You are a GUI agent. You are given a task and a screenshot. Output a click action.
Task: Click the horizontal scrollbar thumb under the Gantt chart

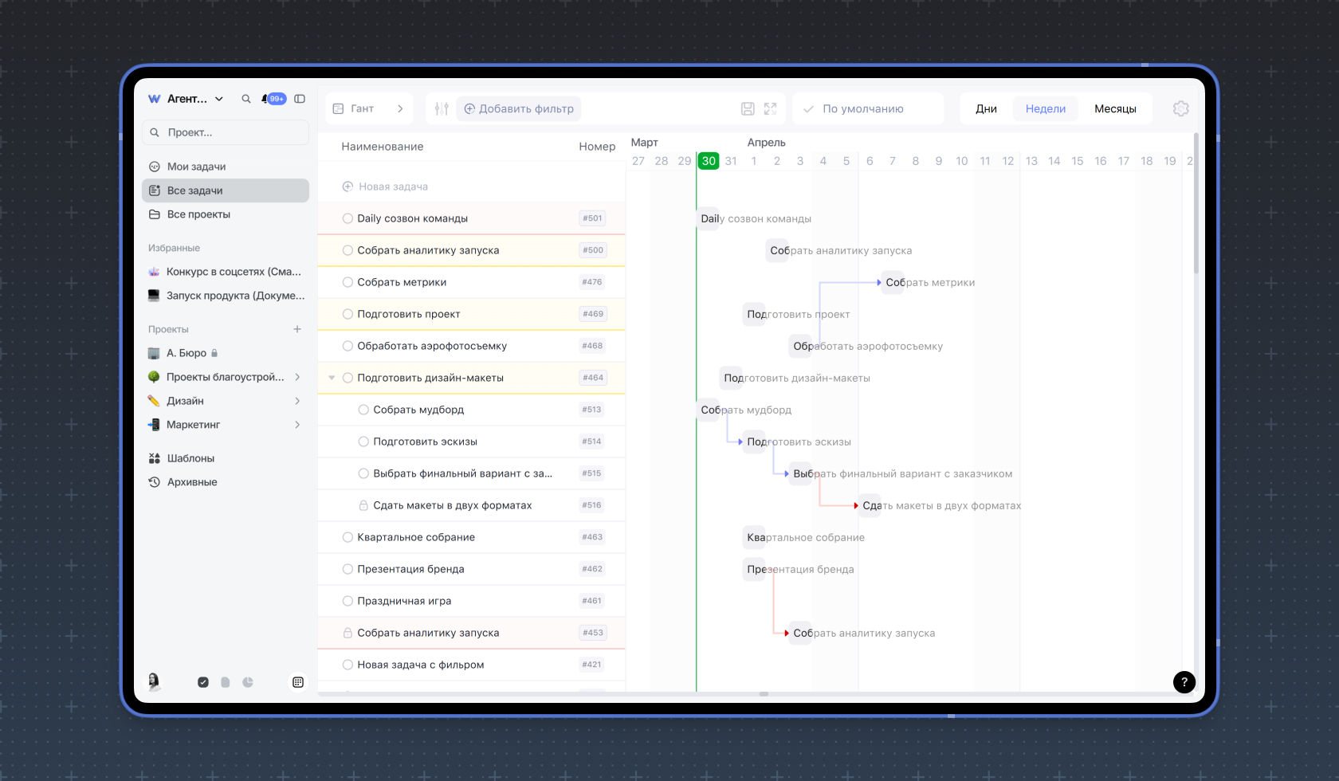point(764,694)
